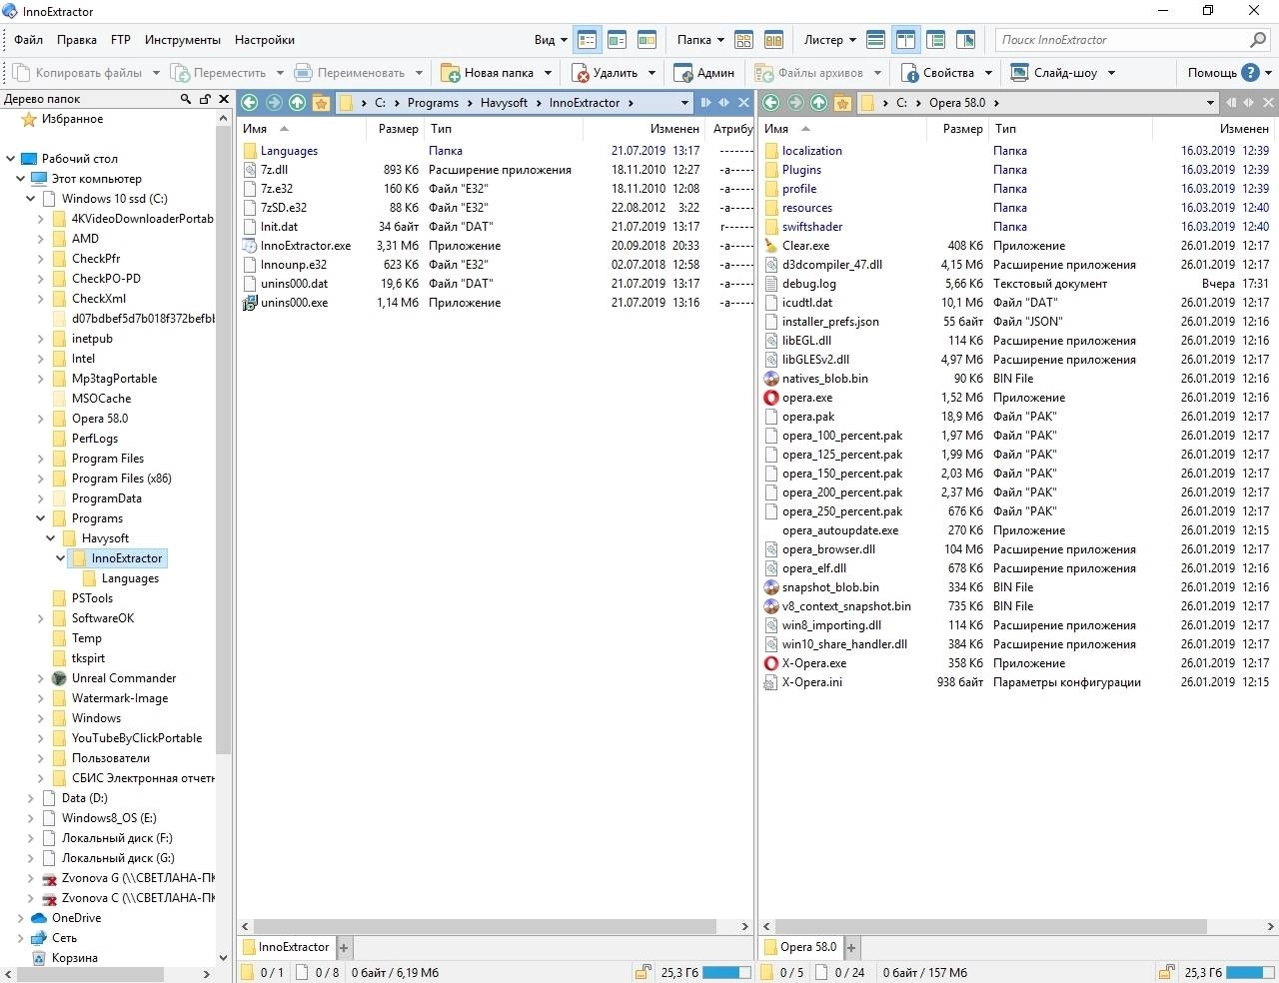Close the Дерево папок panel
This screenshot has width=1279, height=983.
tap(224, 99)
